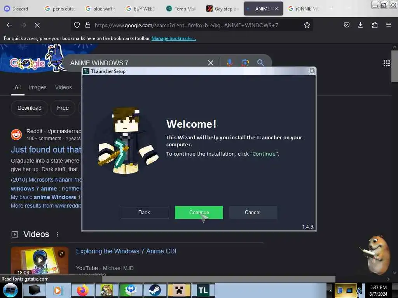This screenshot has width=398, height=298.
Task: Open Firefox from the taskbar
Action: (83, 290)
